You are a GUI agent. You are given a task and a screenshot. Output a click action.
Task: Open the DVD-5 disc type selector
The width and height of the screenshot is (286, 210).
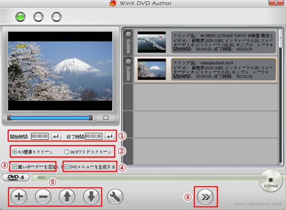click(x=16, y=177)
